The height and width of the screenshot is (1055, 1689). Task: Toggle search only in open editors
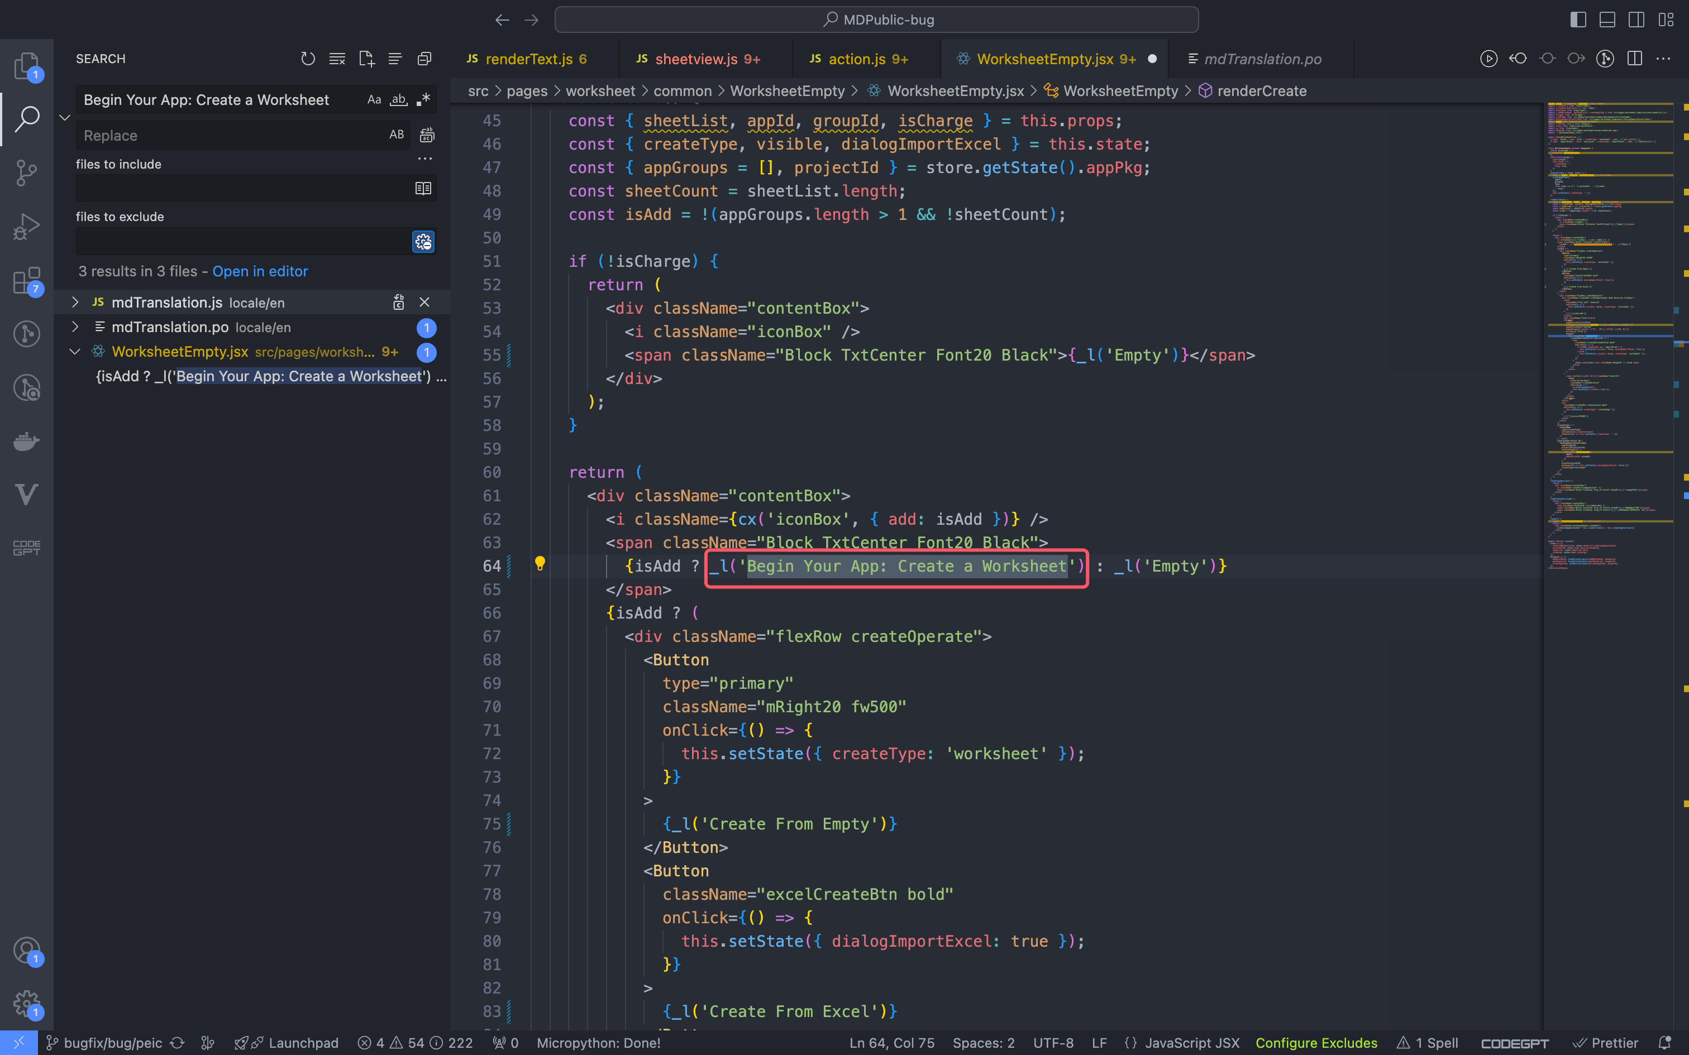423,189
